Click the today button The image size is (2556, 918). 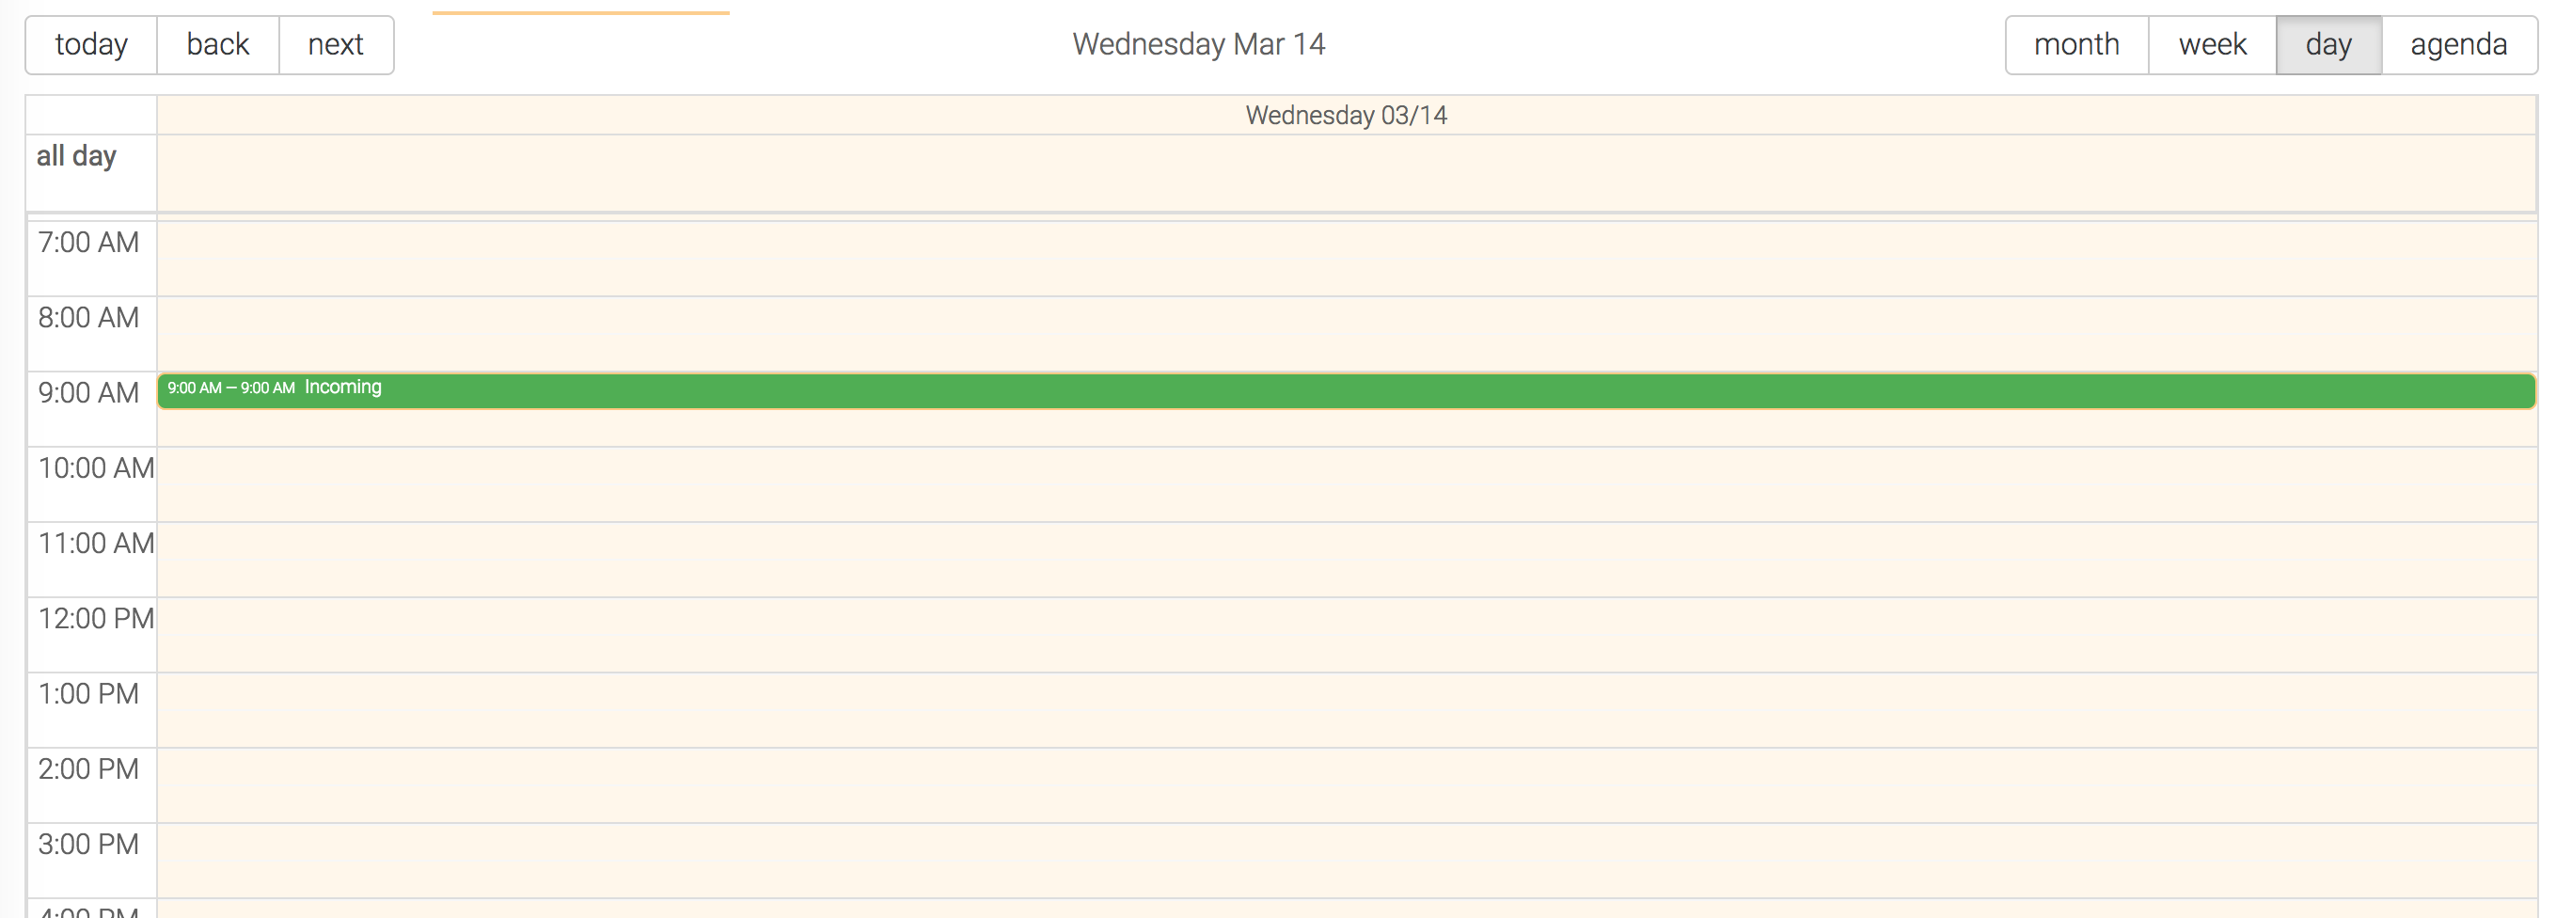coord(90,43)
